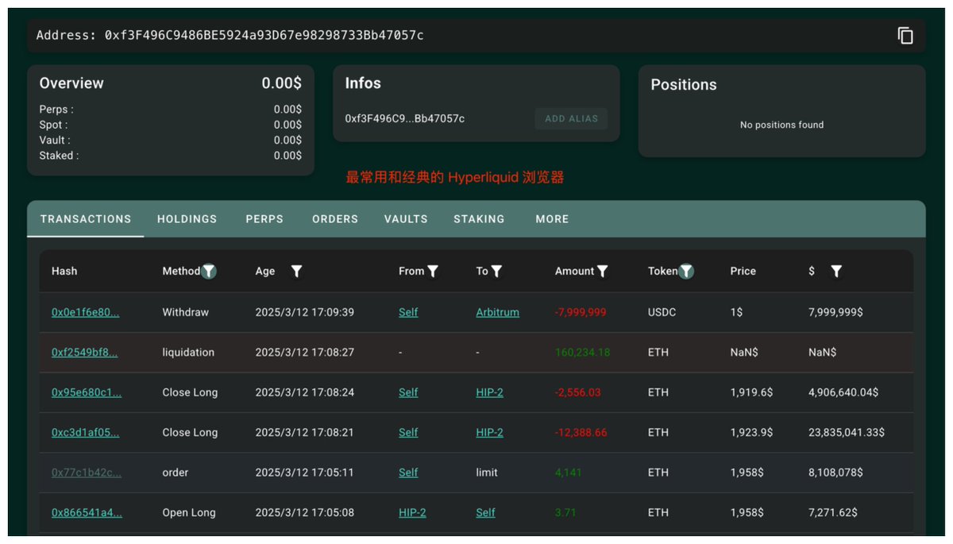Open the To column filter icon
This screenshot has width=953, height=544.
[x=496, y=272]
